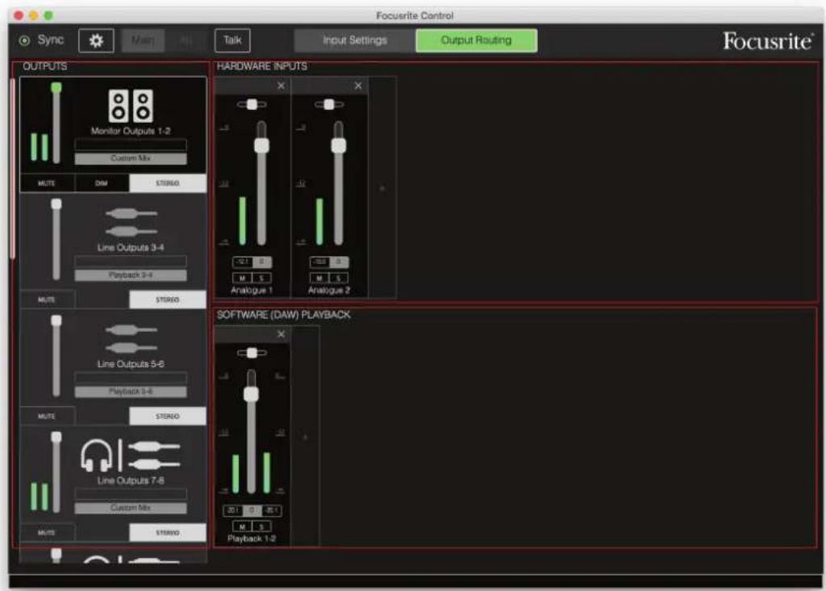This screenshot has width=826, height=591.
Task: Remove the Playback 1-2 channel with its X
Action: pos(281,333)
